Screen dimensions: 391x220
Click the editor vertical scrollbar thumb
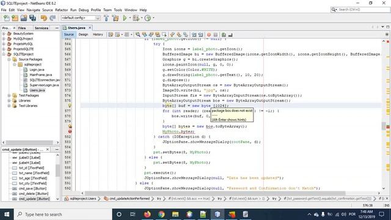point(384,126)
